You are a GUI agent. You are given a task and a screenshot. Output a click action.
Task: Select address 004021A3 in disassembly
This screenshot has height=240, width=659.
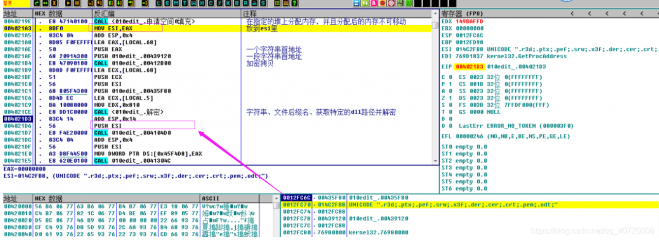point(18,28)
